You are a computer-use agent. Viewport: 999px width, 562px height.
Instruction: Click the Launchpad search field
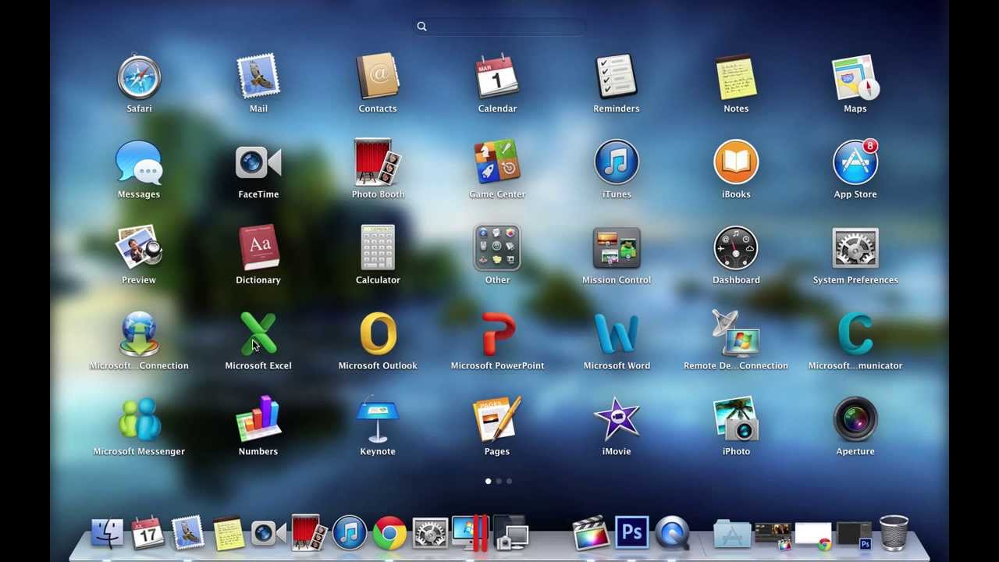499,27
